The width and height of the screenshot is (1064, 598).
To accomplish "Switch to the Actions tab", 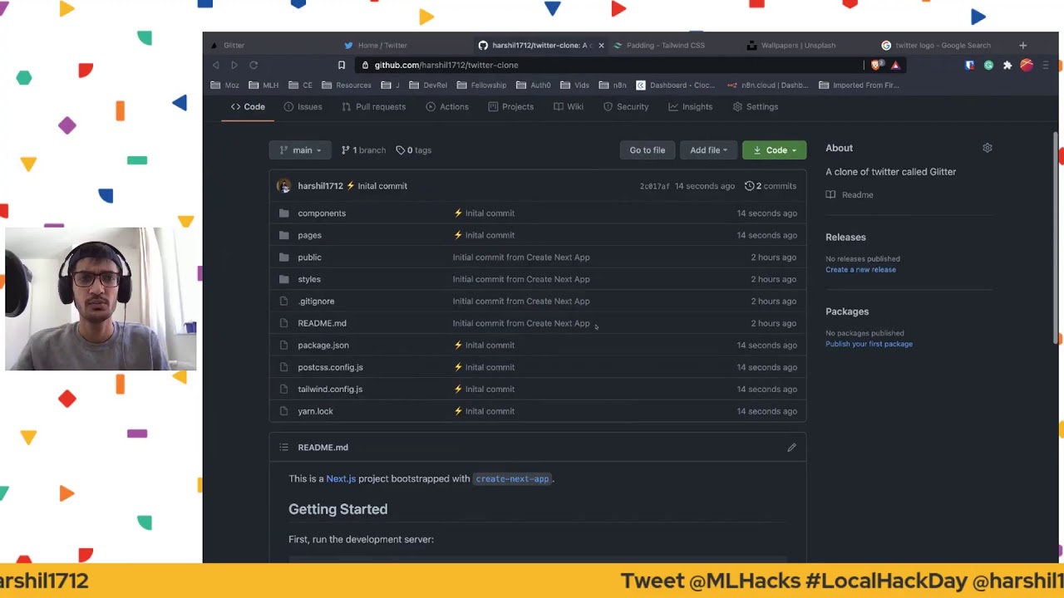I will pyautogui.click(x=447, y=106).
